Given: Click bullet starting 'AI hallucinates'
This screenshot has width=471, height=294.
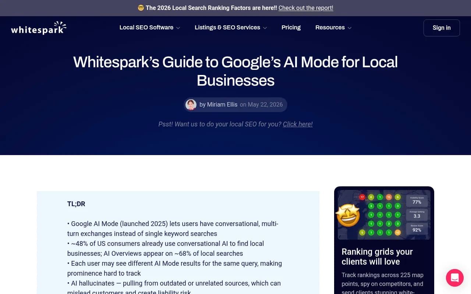Looking at the screenshot, I should click(x=174, y=288).
